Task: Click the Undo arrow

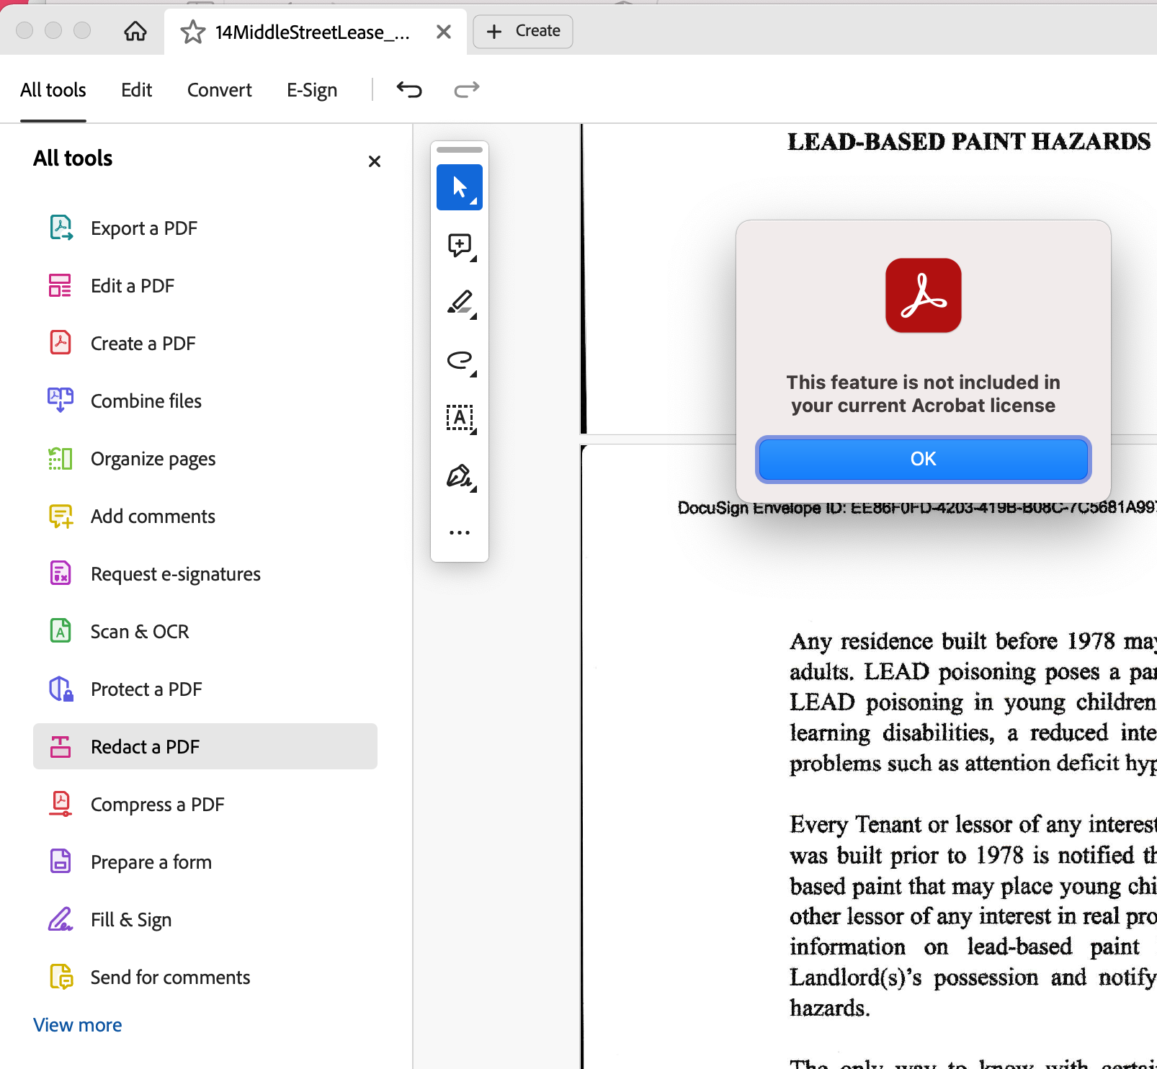Action: [x=409, y=89]
